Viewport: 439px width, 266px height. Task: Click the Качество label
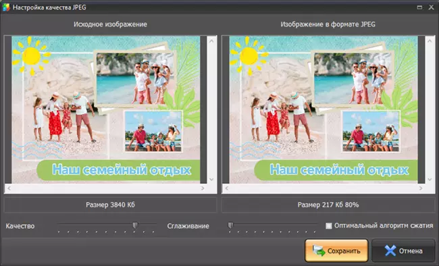pyautogui.click(x=20, y=226)
